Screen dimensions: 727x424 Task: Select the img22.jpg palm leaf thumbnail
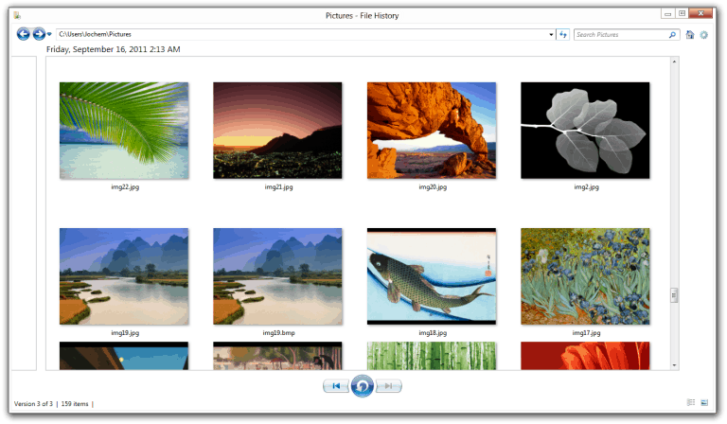(x=124, y=131)
